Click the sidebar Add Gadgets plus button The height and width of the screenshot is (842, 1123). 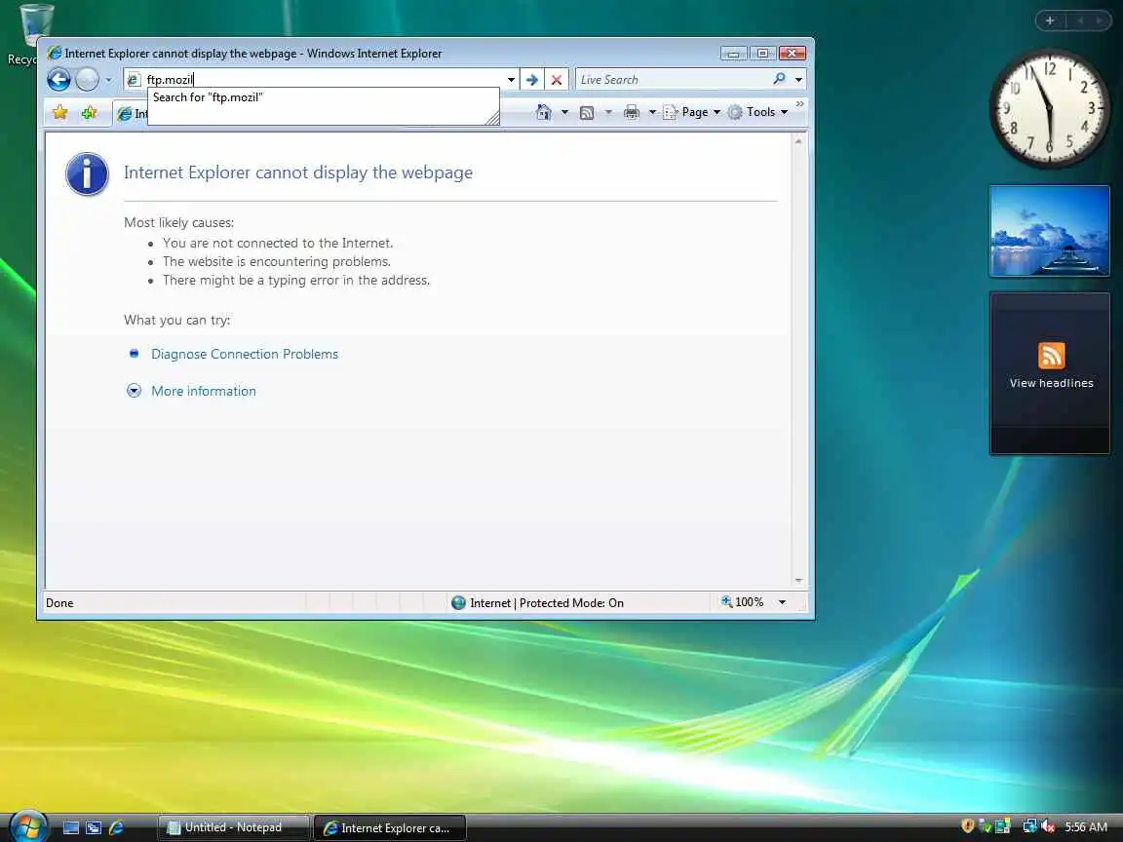(1050, 20)
